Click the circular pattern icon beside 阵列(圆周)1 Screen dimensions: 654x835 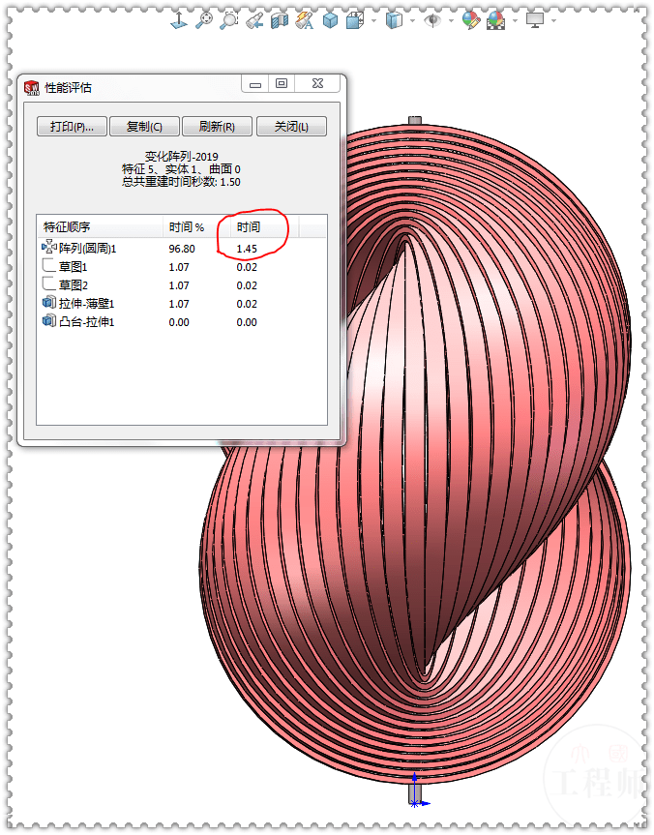tap(49, 247)
